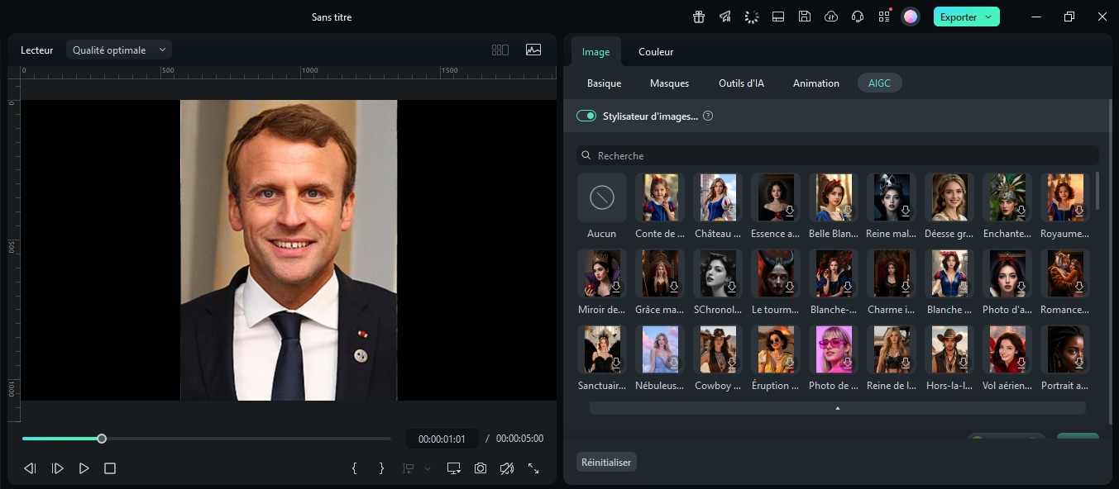
Task: Click the download icon on Essence style
Action: point(790,211)
